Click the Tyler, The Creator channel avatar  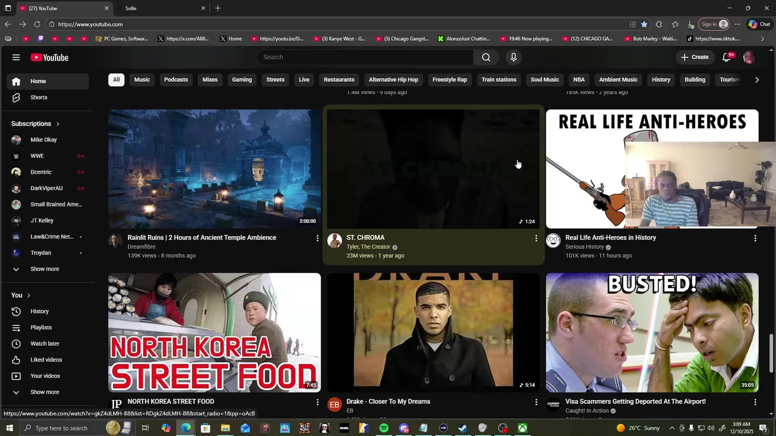[335, 241]
